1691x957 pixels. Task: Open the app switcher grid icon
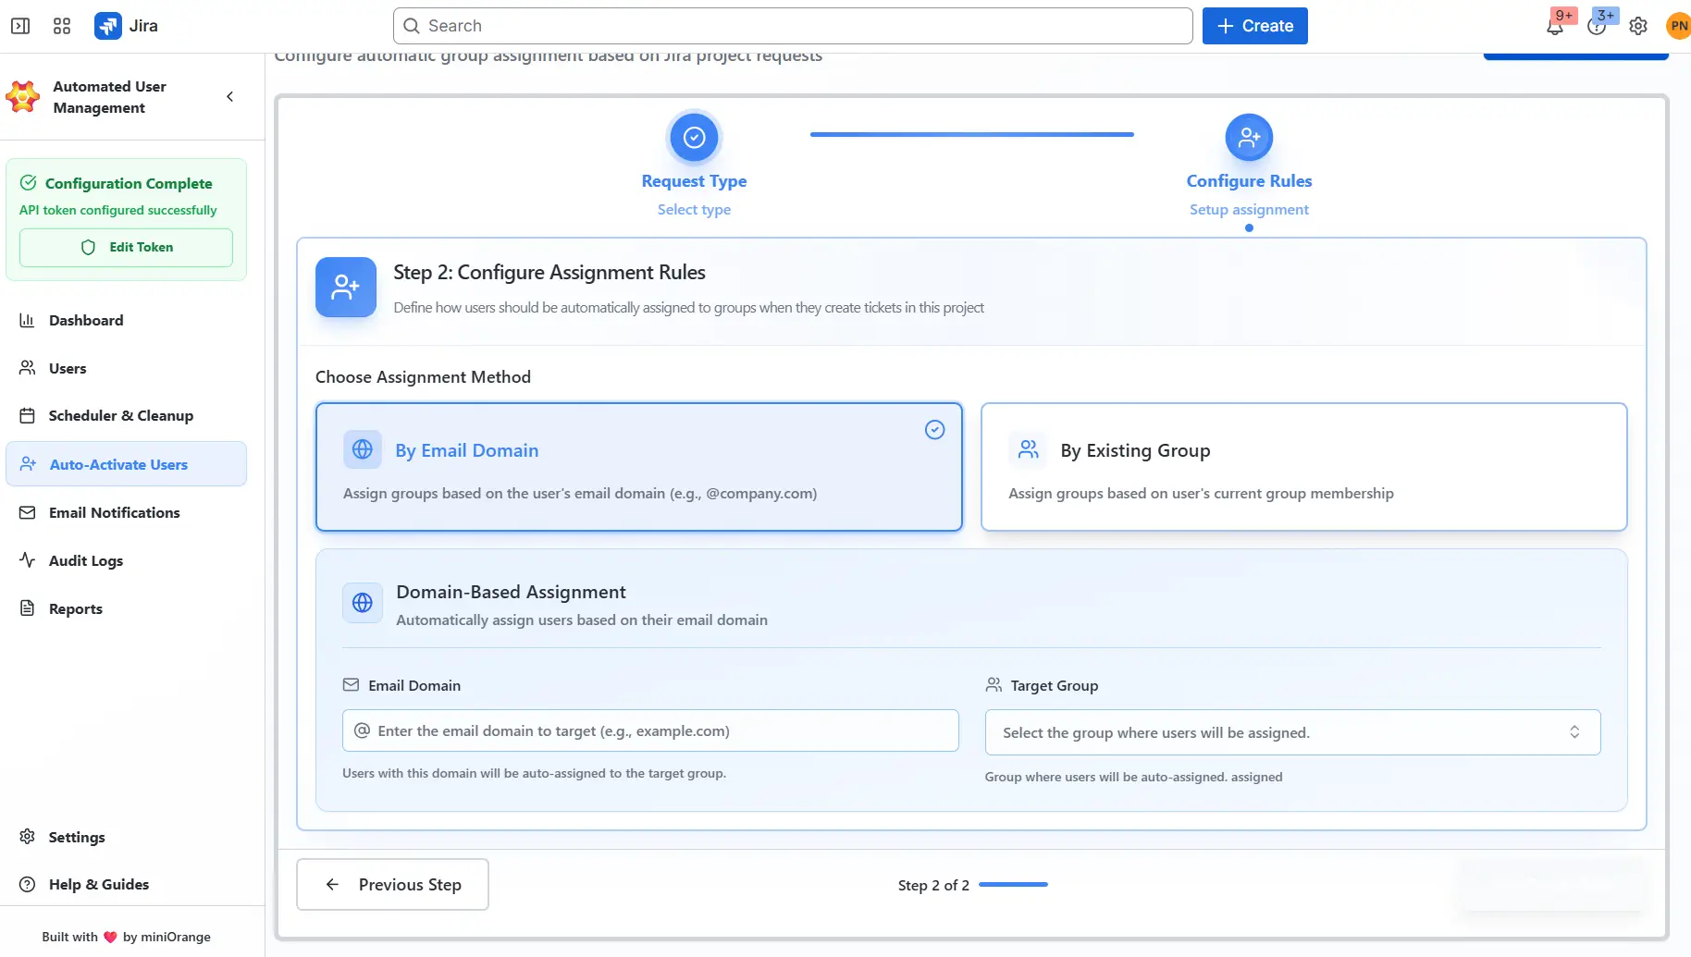[x=62, y=26]
